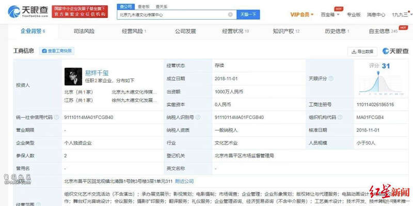Click the score distribution chart
The height and width of the screenshot is (206, 413).
382,83
